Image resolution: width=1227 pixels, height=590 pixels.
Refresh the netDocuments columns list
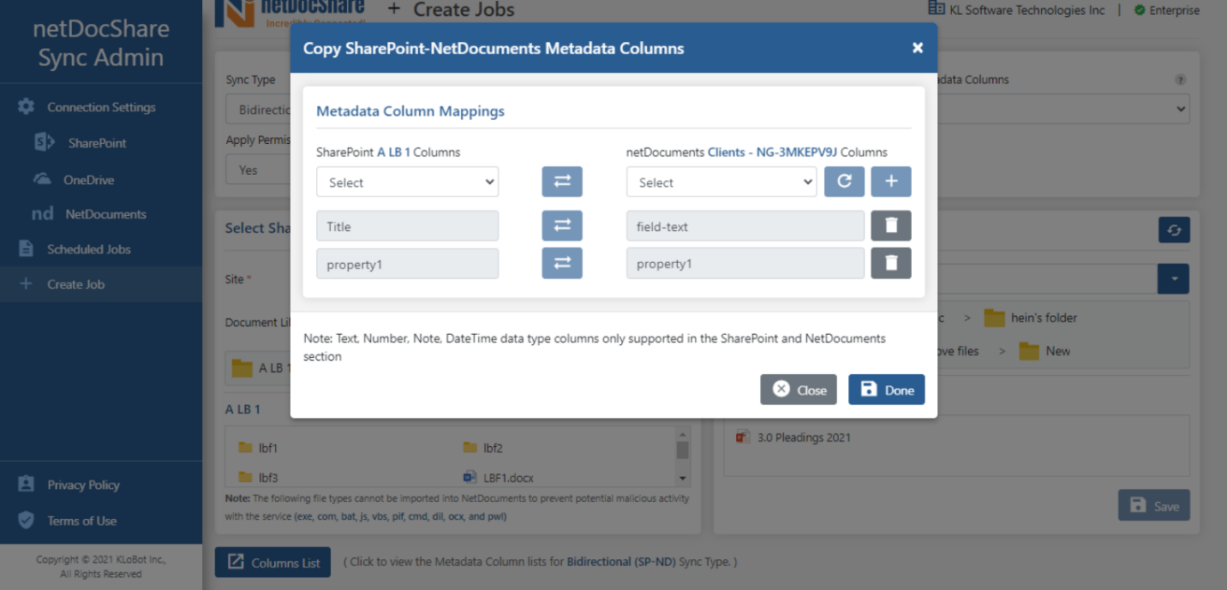point(844,182)
